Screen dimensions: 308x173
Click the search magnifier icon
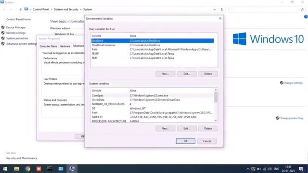tap(302, 10)
